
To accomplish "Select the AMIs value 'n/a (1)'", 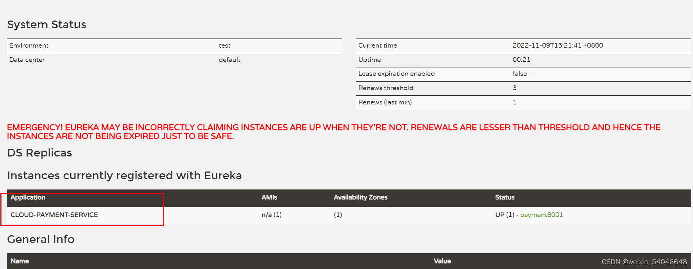I will point(272,215).
